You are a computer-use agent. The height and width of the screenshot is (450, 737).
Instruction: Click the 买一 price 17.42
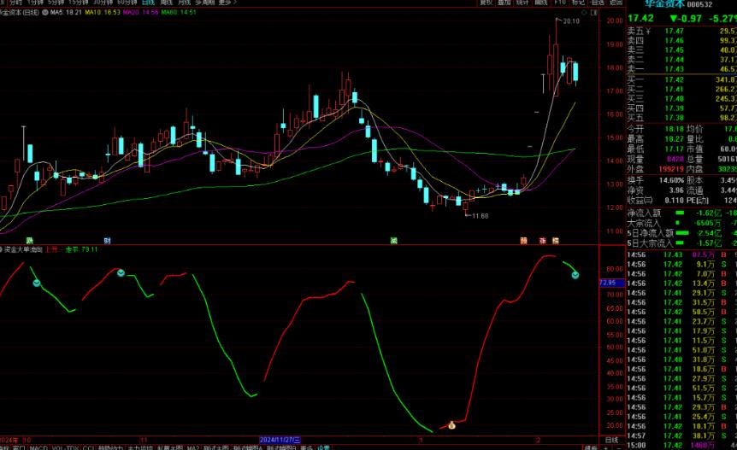[674, 79]
